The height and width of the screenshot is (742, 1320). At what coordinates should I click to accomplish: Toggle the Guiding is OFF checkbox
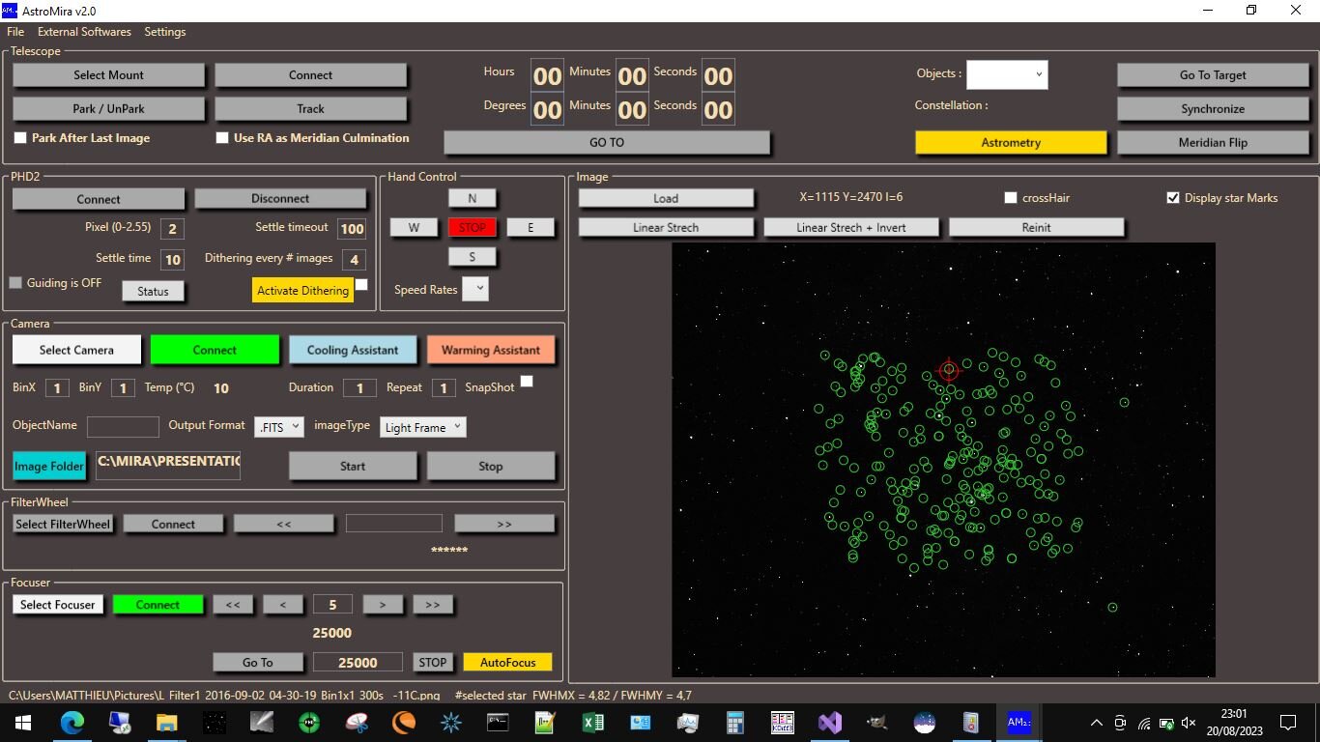click(15, 283)
